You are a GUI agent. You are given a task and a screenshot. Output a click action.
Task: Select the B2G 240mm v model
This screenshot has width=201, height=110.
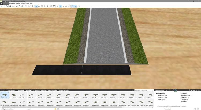pos(141,95)
